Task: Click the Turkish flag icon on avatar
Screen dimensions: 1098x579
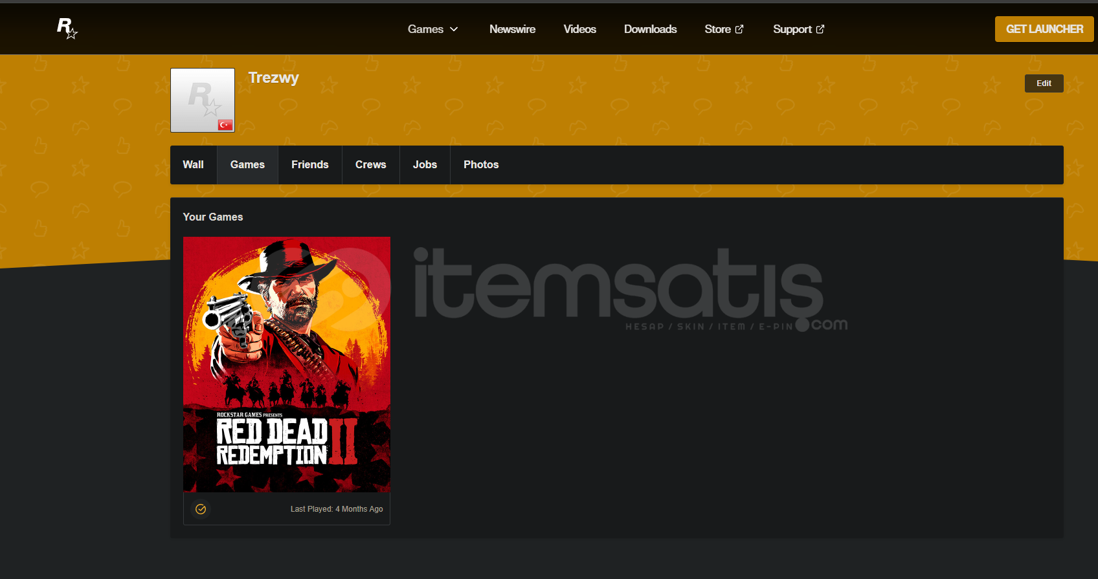Action: click(x=225, y=125)
